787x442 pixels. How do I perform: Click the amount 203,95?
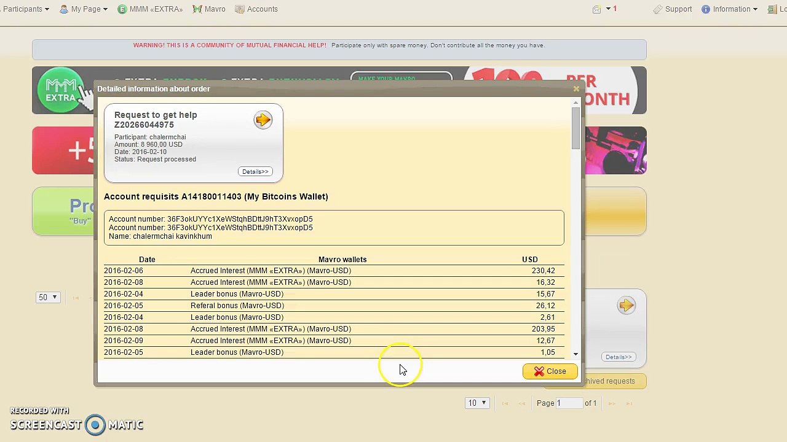tap(543, 329)
